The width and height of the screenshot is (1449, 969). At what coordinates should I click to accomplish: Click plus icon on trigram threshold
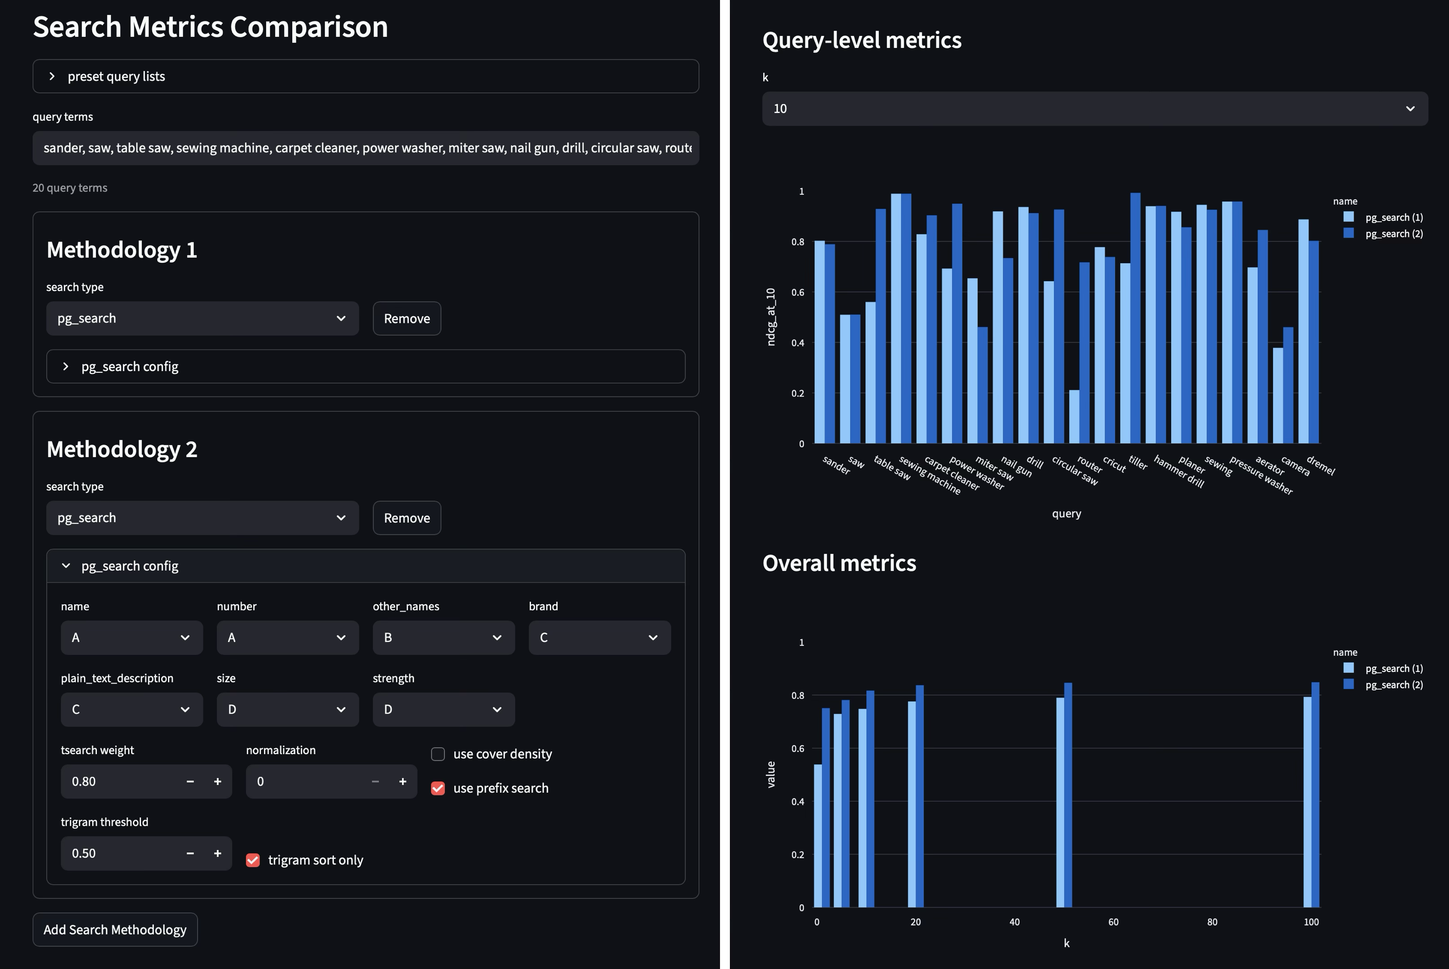point(218,853)
